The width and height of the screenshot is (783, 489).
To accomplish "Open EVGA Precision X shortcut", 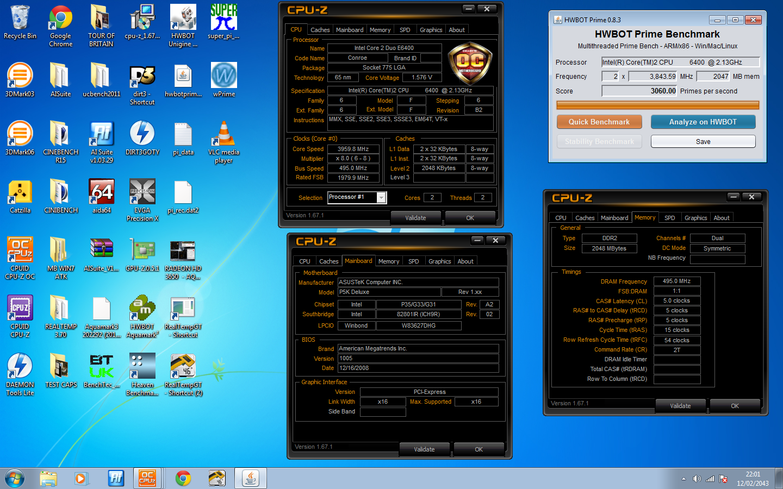I will [x=142, y=200].
